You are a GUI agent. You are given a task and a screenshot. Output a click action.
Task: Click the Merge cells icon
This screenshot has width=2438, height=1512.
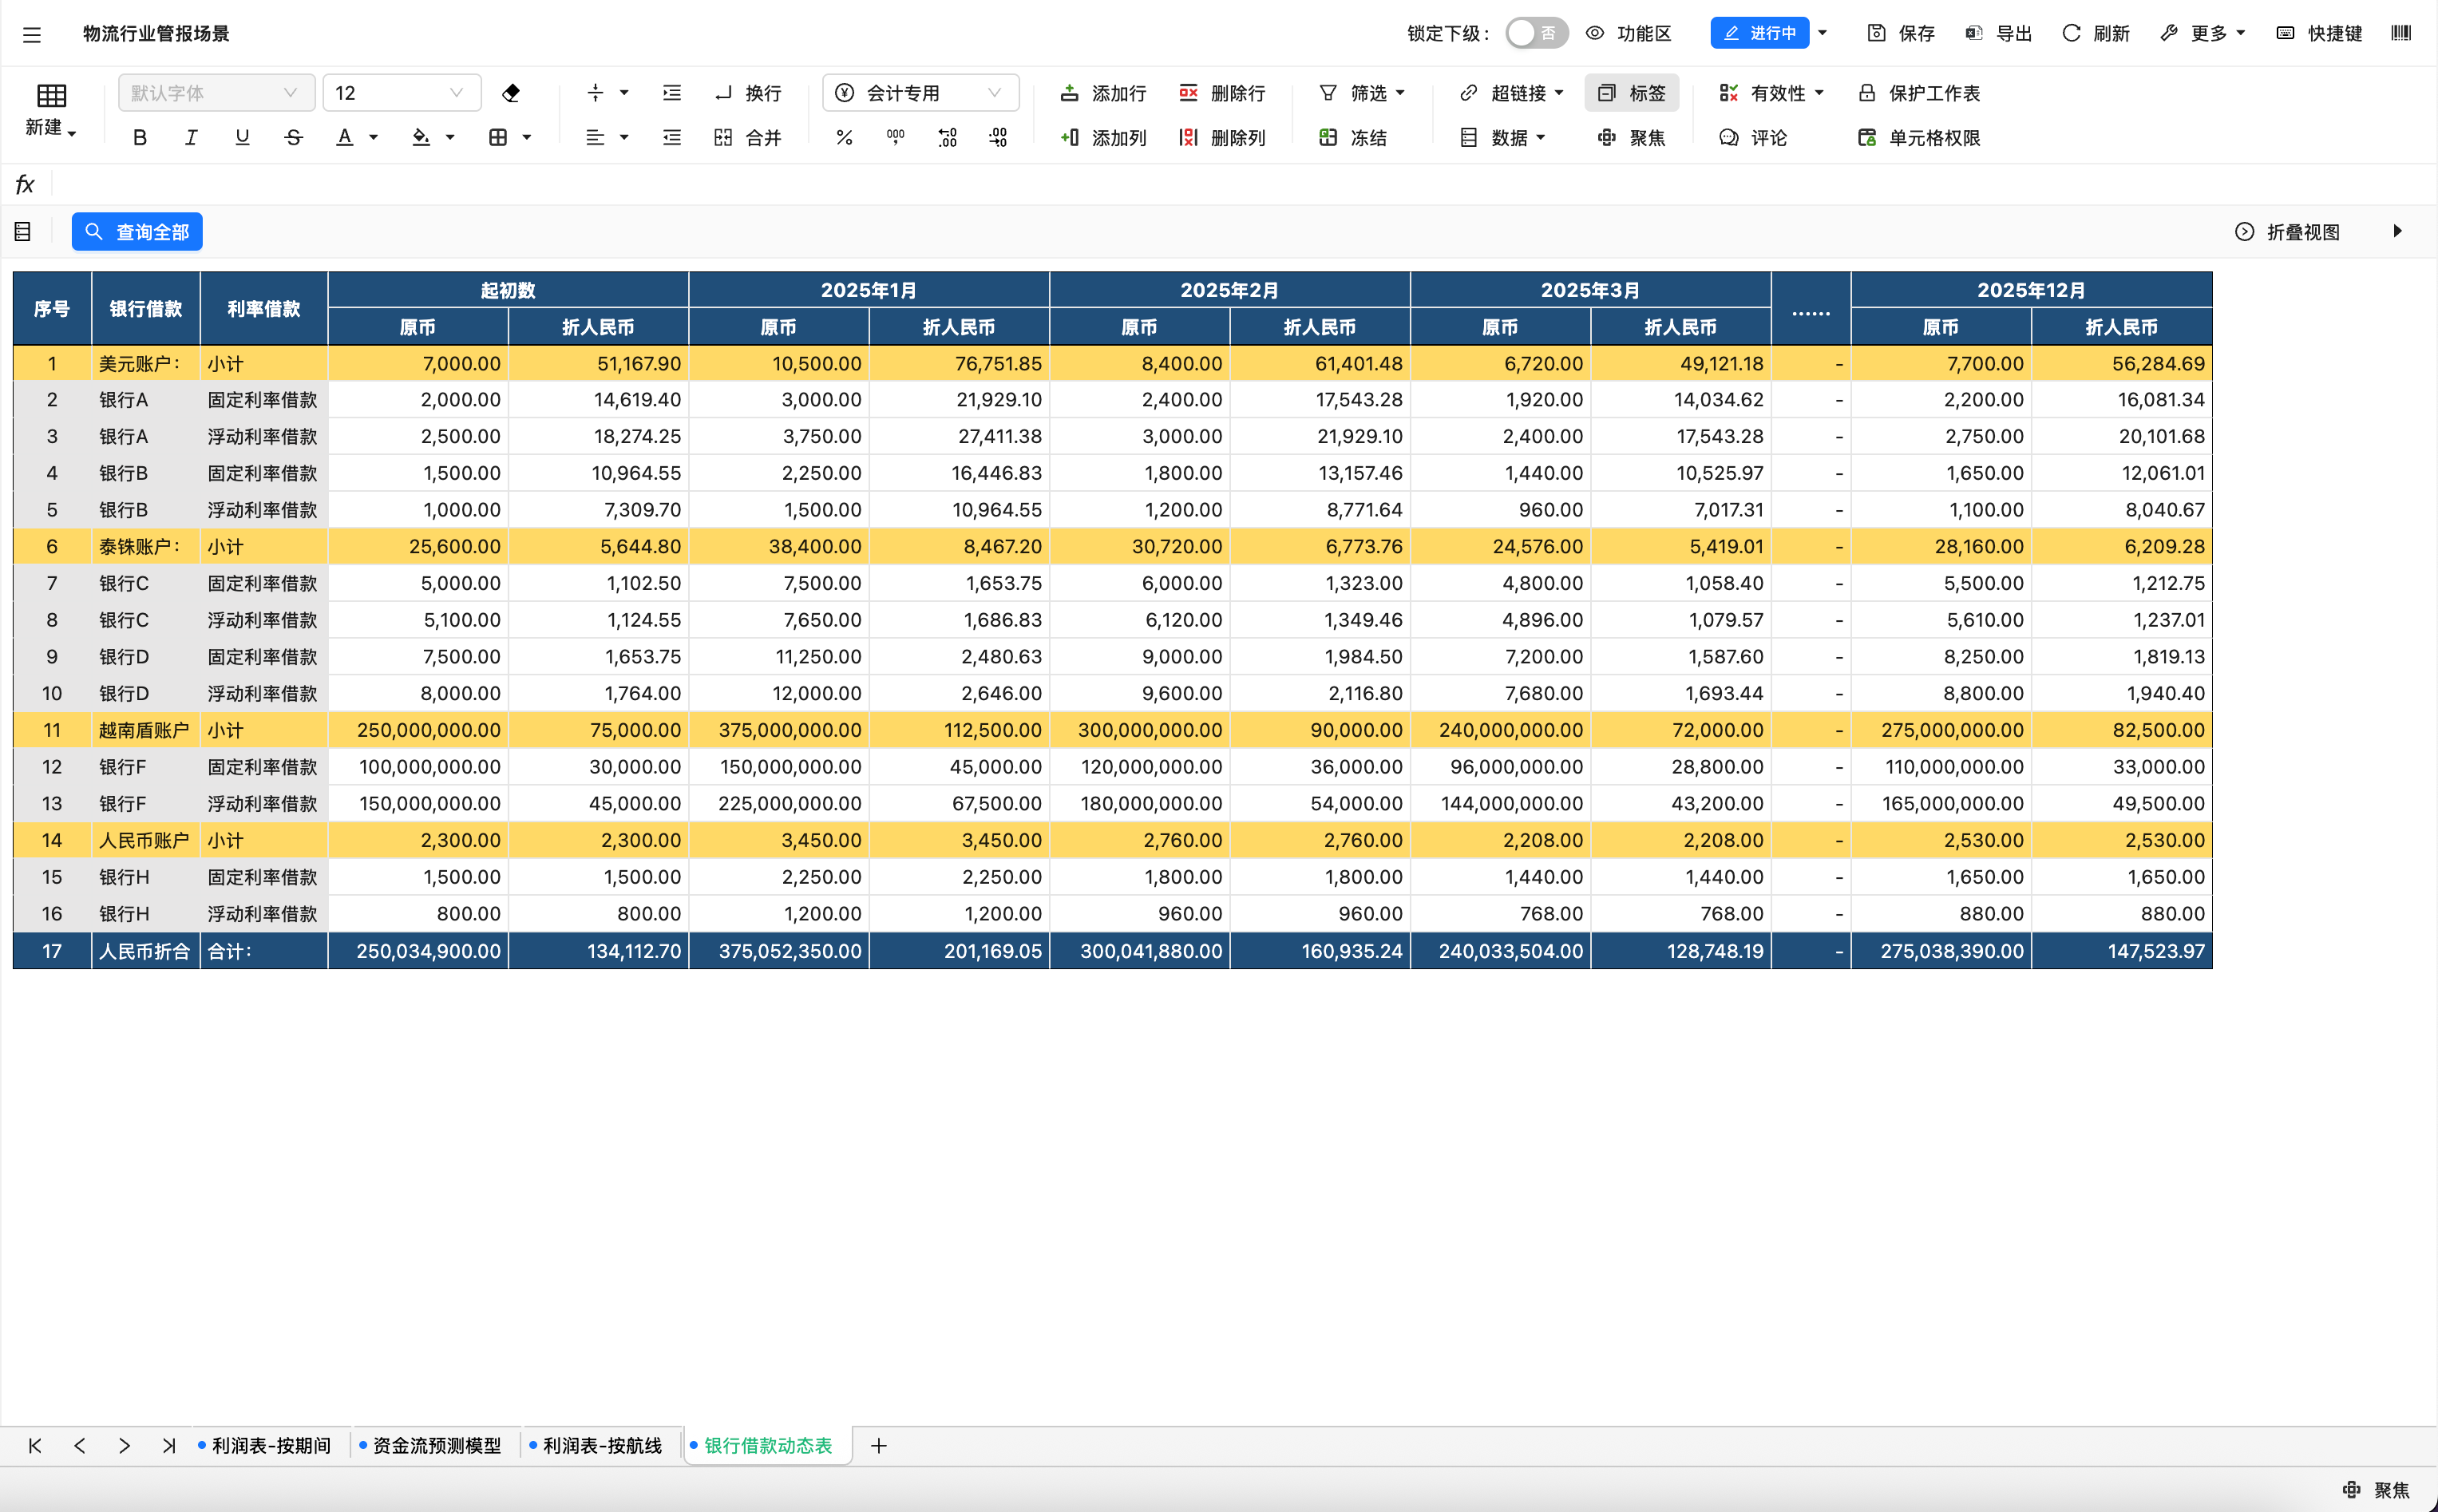723,138
